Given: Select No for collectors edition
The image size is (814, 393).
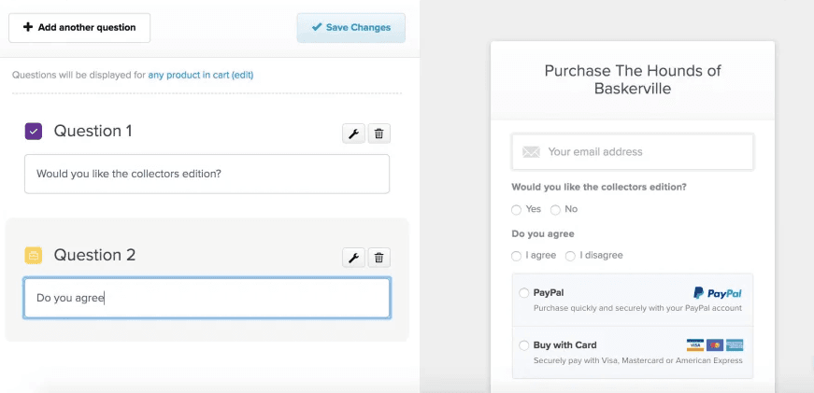Looking at the screenshot, I should (555, 209).
